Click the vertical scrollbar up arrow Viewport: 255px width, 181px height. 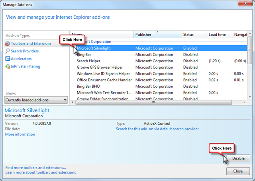250,34
